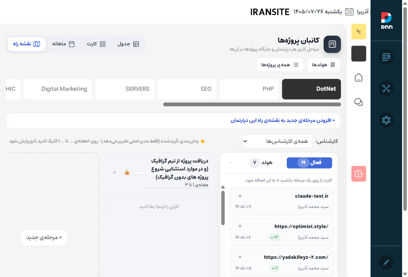The height and width of the screenshot is (277, 408).
Task: Click the horizontal scrollbar under department tabs
Action: pos(252,105)
